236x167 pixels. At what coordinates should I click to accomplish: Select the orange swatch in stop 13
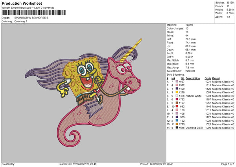[x=177, y=124]
